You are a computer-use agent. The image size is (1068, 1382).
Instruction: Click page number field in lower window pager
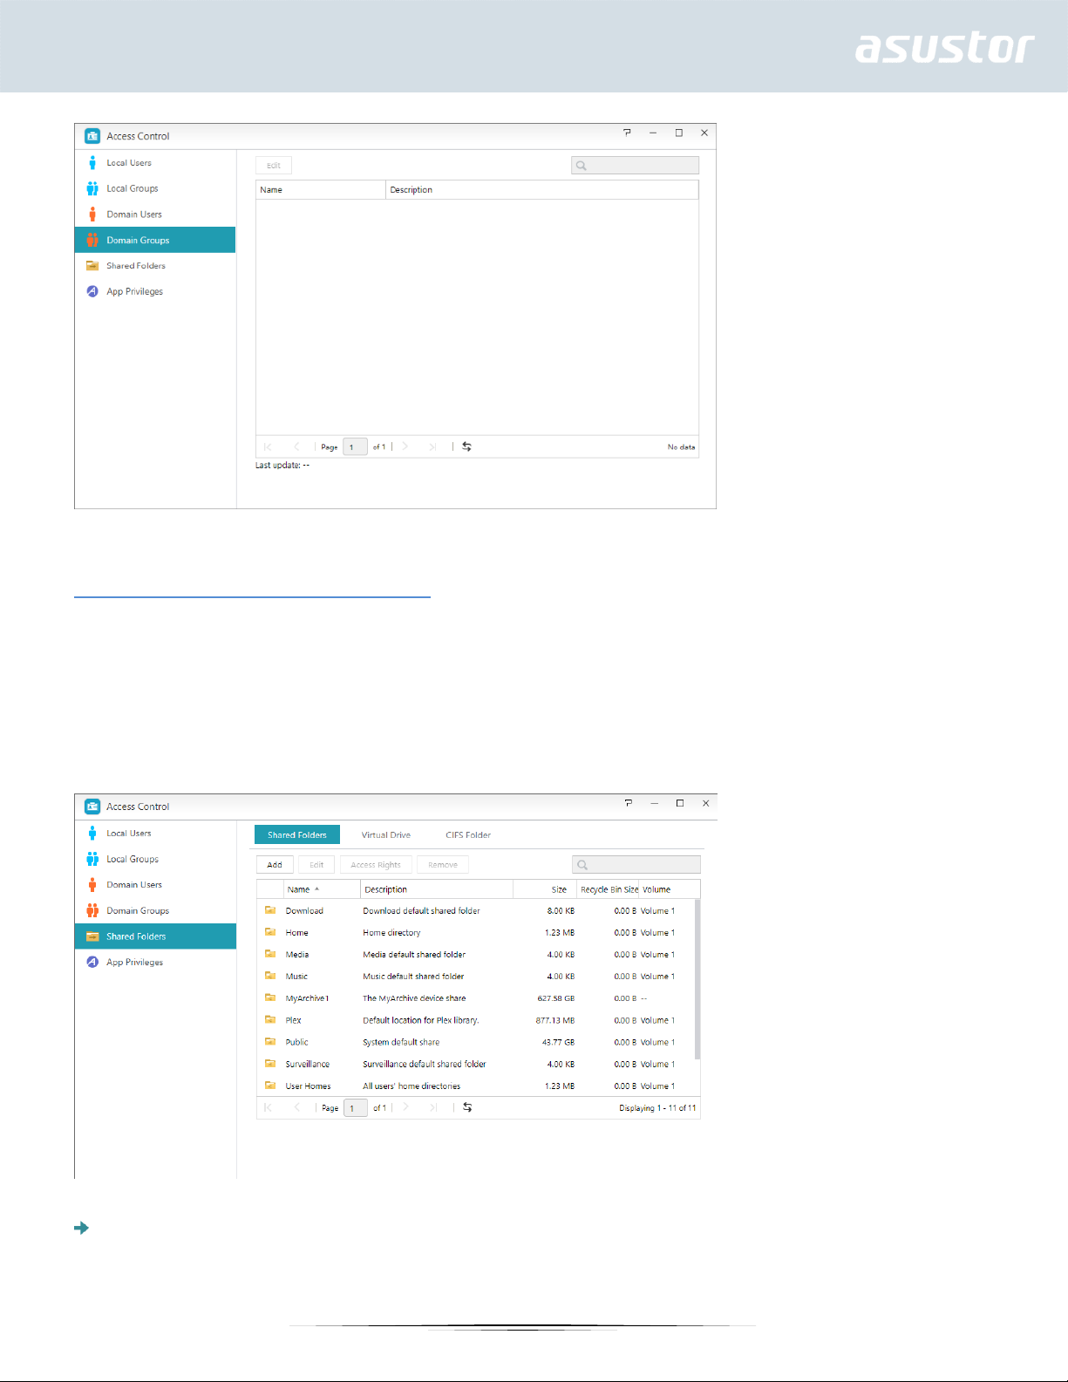tap(356, 1108)
